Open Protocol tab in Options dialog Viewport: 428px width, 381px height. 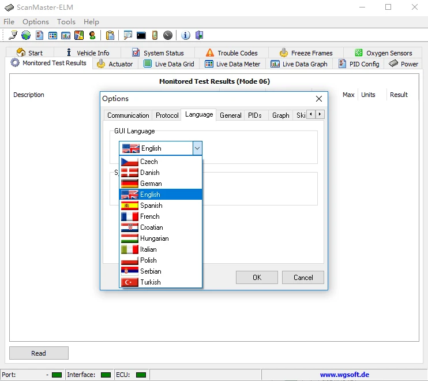tap(167, 115)
